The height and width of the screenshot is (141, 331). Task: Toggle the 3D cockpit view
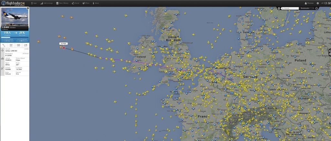click(x=18, y=45)
